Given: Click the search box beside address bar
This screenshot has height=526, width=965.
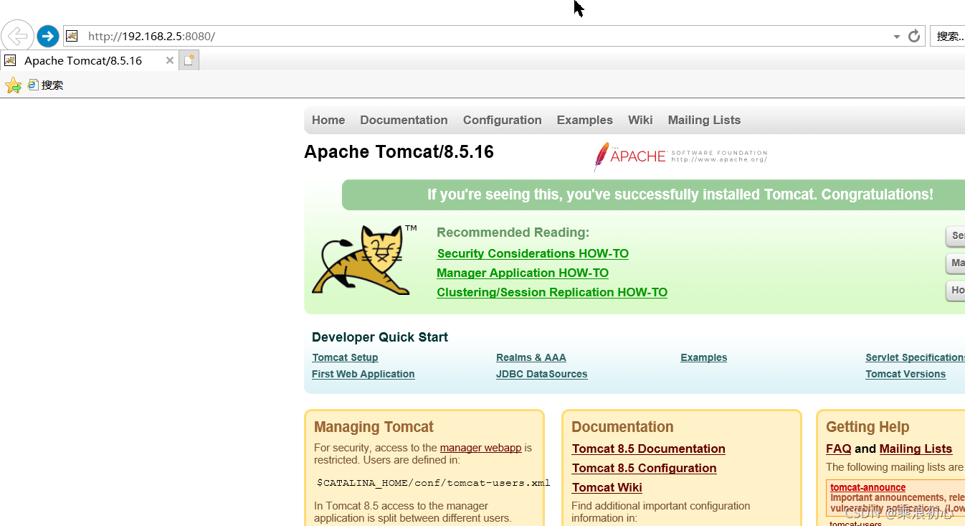Looking at the screenshot, I should pyautogui.click(x=948, y=36).
